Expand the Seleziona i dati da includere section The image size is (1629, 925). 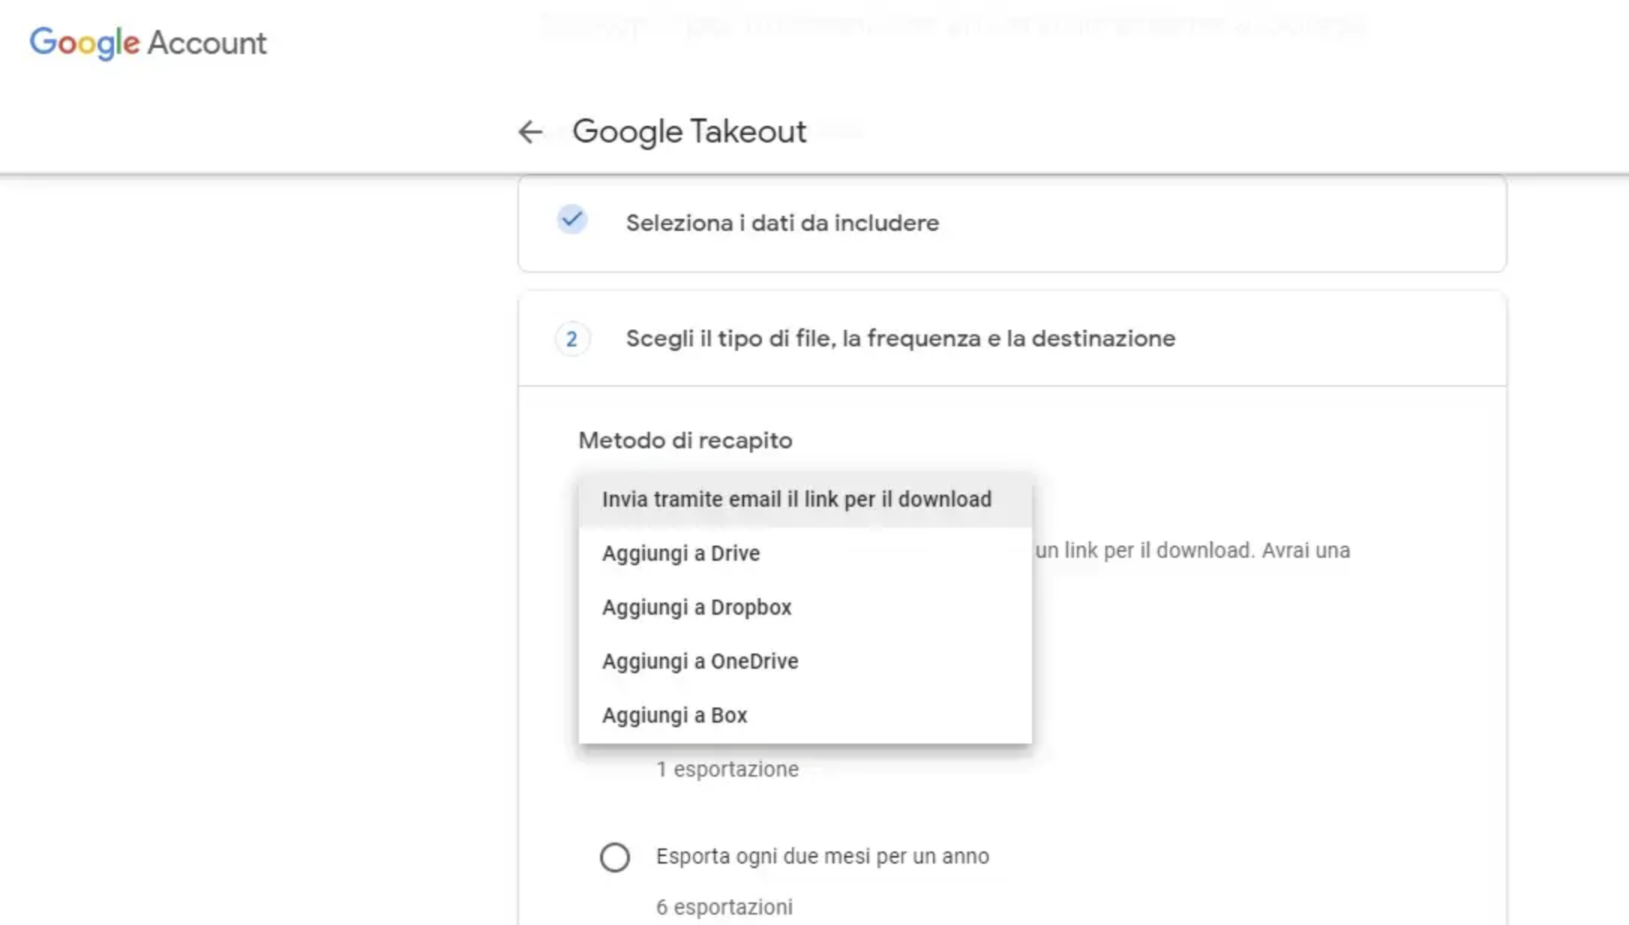(782, 223)
